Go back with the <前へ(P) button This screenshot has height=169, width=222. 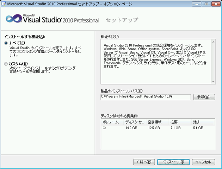click(x=144, y=162)
